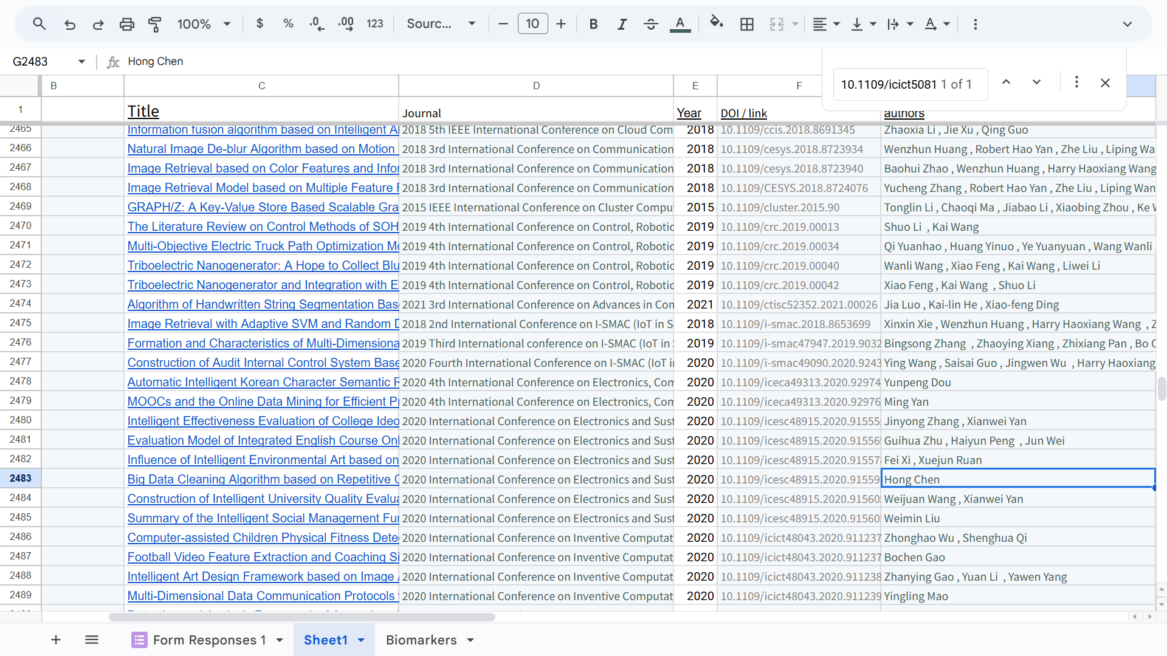
Task: Switch to Form Responses 1 tab
Action: (x=209, y=640)
